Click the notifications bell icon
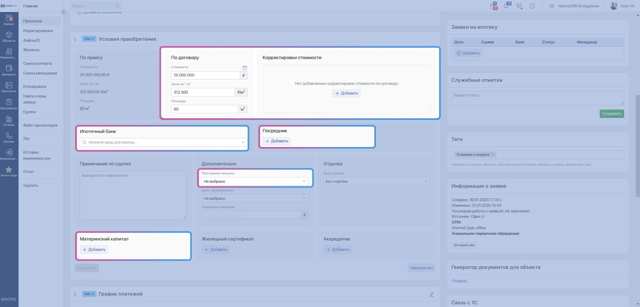This screenshot has width=640, height=307. (506, 6)
